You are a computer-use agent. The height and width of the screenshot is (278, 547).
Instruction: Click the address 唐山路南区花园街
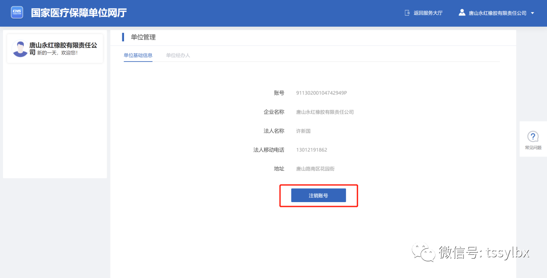coord(315,169)
